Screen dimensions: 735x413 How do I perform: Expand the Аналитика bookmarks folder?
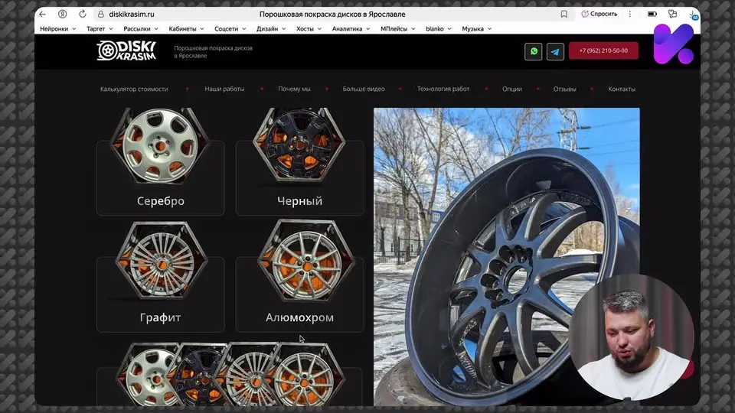[x=351, y=28]
